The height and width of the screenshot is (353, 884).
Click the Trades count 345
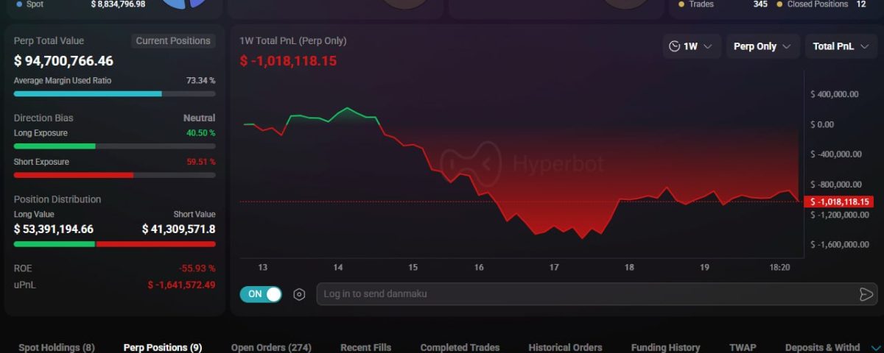tap(760, 4)
